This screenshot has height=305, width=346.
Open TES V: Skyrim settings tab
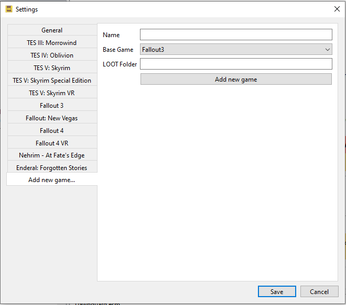52,68
